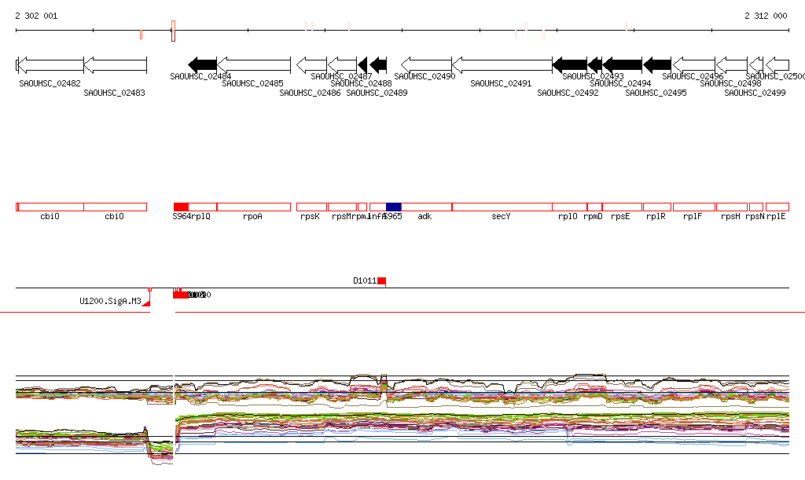Click the 2 312 000 end coordinate label
The height and width of the screenshot is (480, 805).
click(766, 16)
